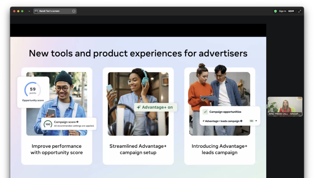Click the green security shield icon

point(275,11)
